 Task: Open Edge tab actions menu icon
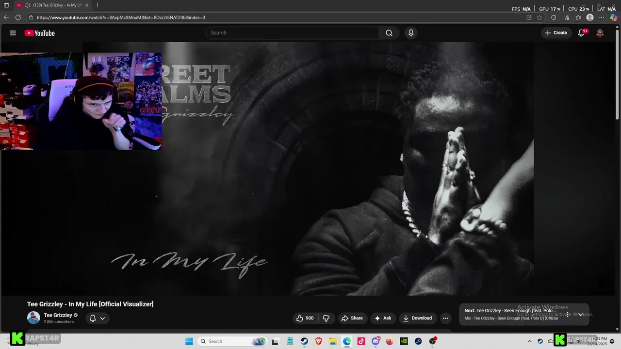(6, 5)
